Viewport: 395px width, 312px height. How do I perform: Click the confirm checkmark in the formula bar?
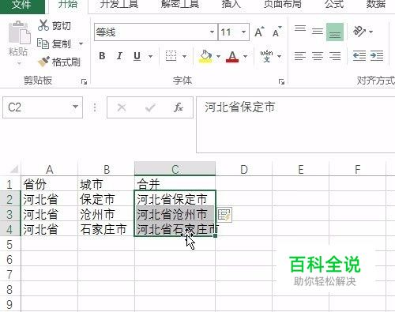150,107
